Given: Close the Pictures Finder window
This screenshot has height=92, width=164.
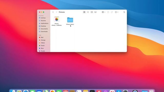Looking at the screenshot, I should click(40, 12).
